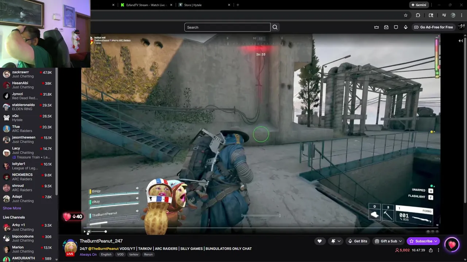Click the 40 hearts hype counter
The height and width of the screenshot is (262, 467).
pos(73,217)
